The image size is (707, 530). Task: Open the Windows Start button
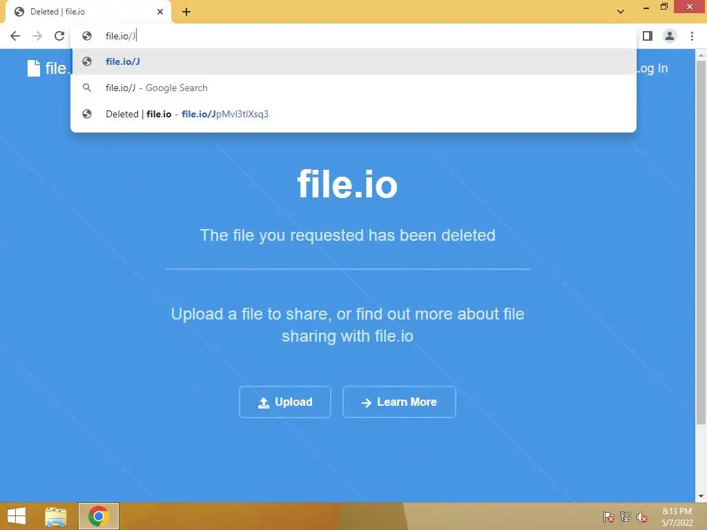pos(17,516)
